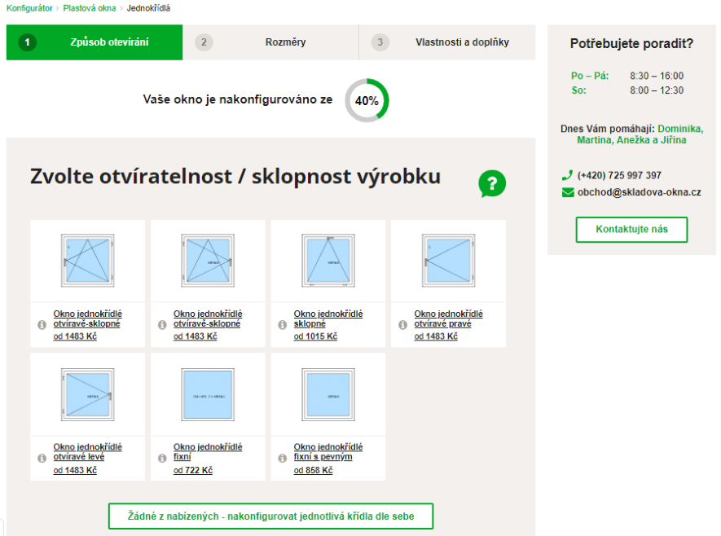Pick the fixní s pevným window image
This screenshot has height=536, width=721.
[328, 393]
